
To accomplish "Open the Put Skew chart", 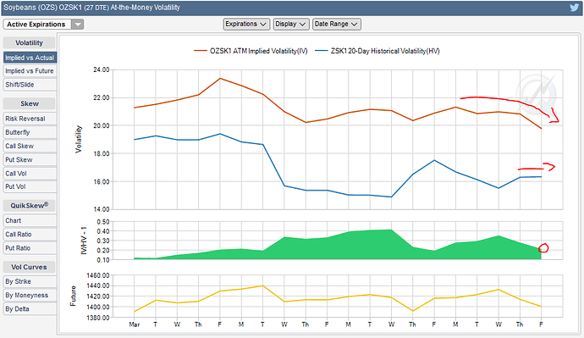I will click(x=30, y=159).
